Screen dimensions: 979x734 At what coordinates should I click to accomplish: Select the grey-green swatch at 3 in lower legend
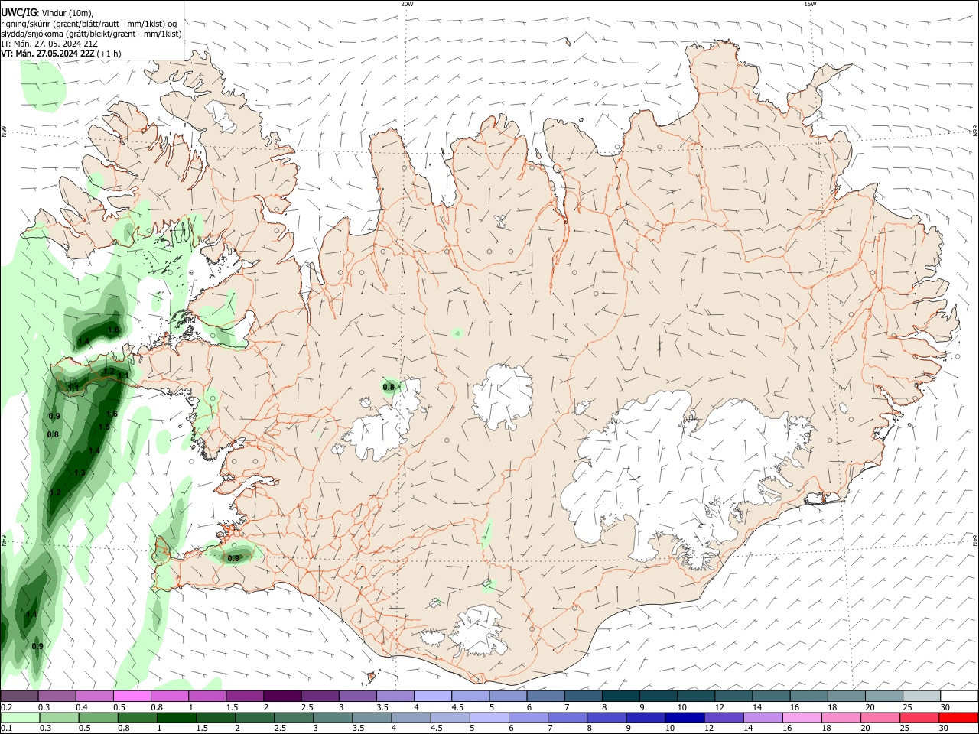332,717
